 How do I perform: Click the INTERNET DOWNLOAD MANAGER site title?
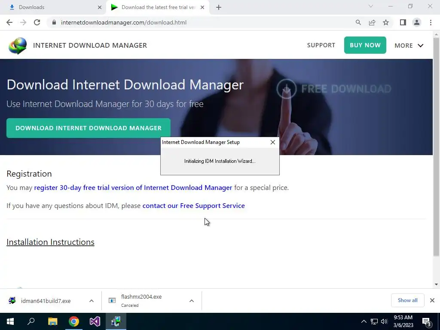click(x=90, y=45)
